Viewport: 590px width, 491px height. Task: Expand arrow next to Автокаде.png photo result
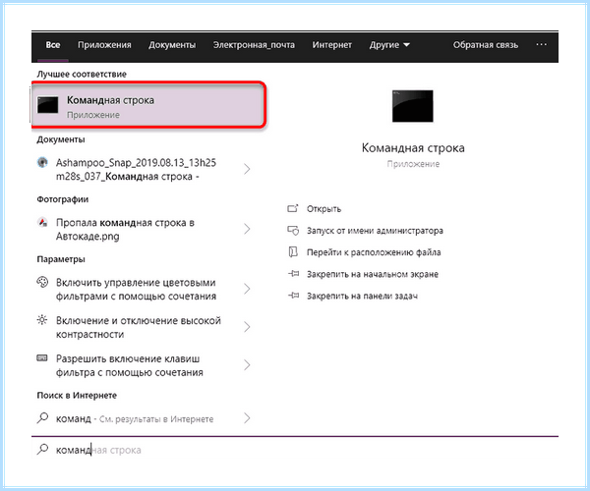click(x=247, y=229)
